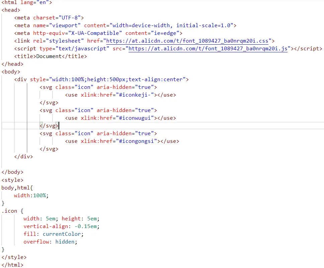The height and width of the screenshot is (268, 324).
Task: Click the "#icongongsi" href value
Action: click(137, 141)
